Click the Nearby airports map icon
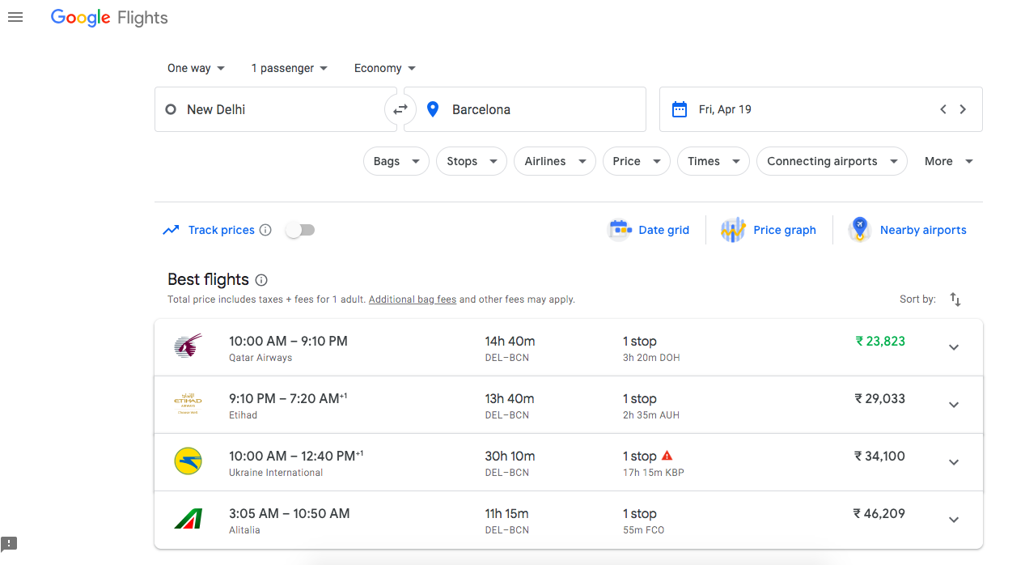 coord(859,230)
